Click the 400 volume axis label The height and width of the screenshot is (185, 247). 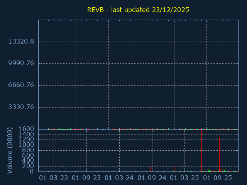(x=28, y=161)
